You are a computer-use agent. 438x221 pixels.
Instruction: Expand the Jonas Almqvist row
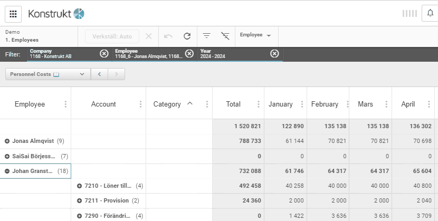(x=7, y=141)
